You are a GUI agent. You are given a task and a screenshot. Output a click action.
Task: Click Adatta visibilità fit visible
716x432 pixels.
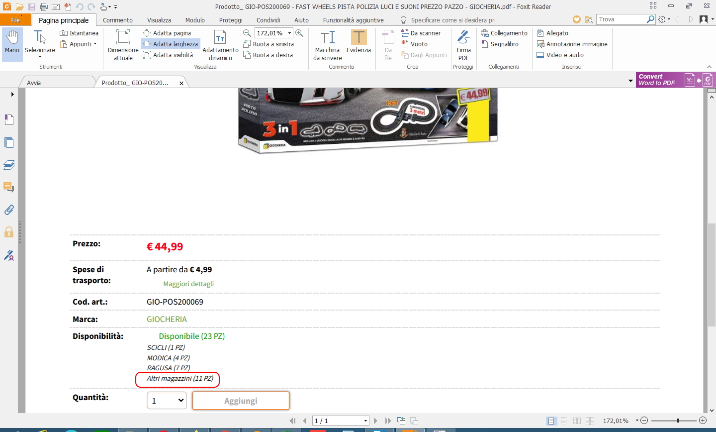(168, 55)
